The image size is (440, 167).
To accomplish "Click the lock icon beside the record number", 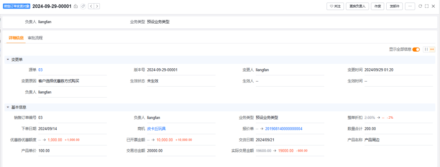I will (x=76, y=7).
